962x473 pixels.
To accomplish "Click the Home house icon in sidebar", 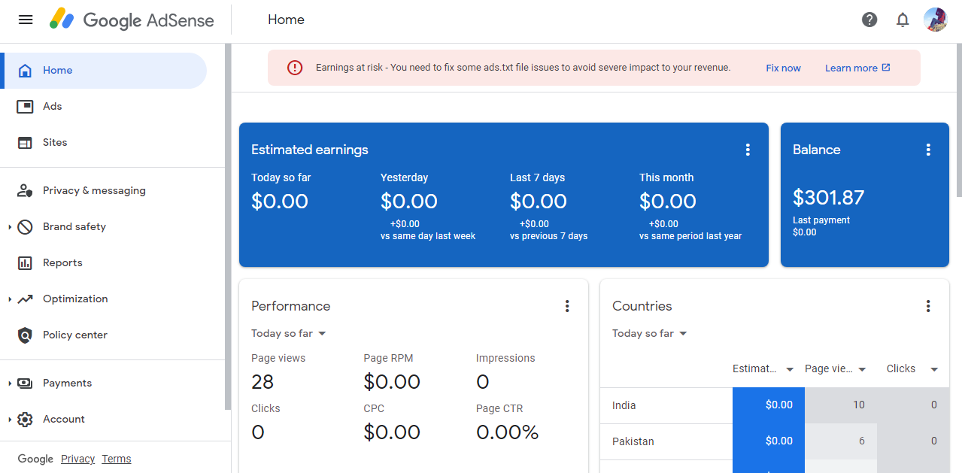I will tap(25, 70).
